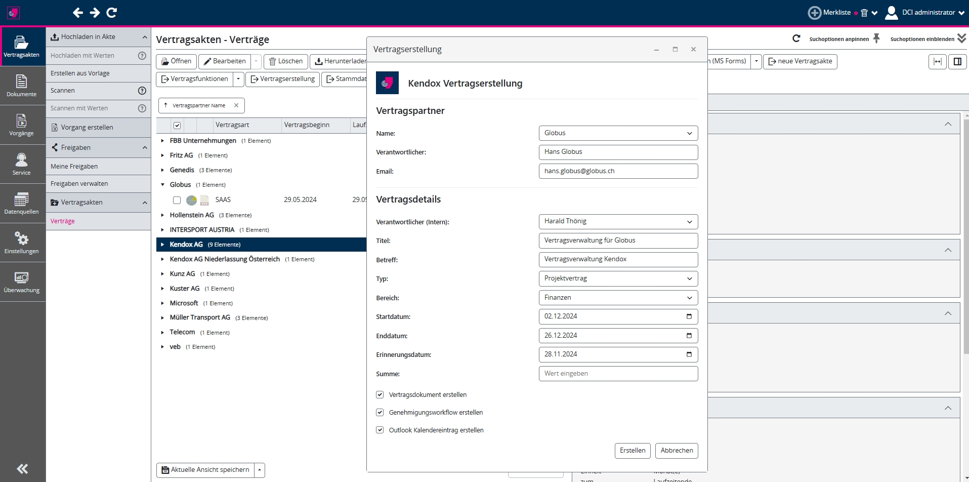Click the Email input field

618,171
